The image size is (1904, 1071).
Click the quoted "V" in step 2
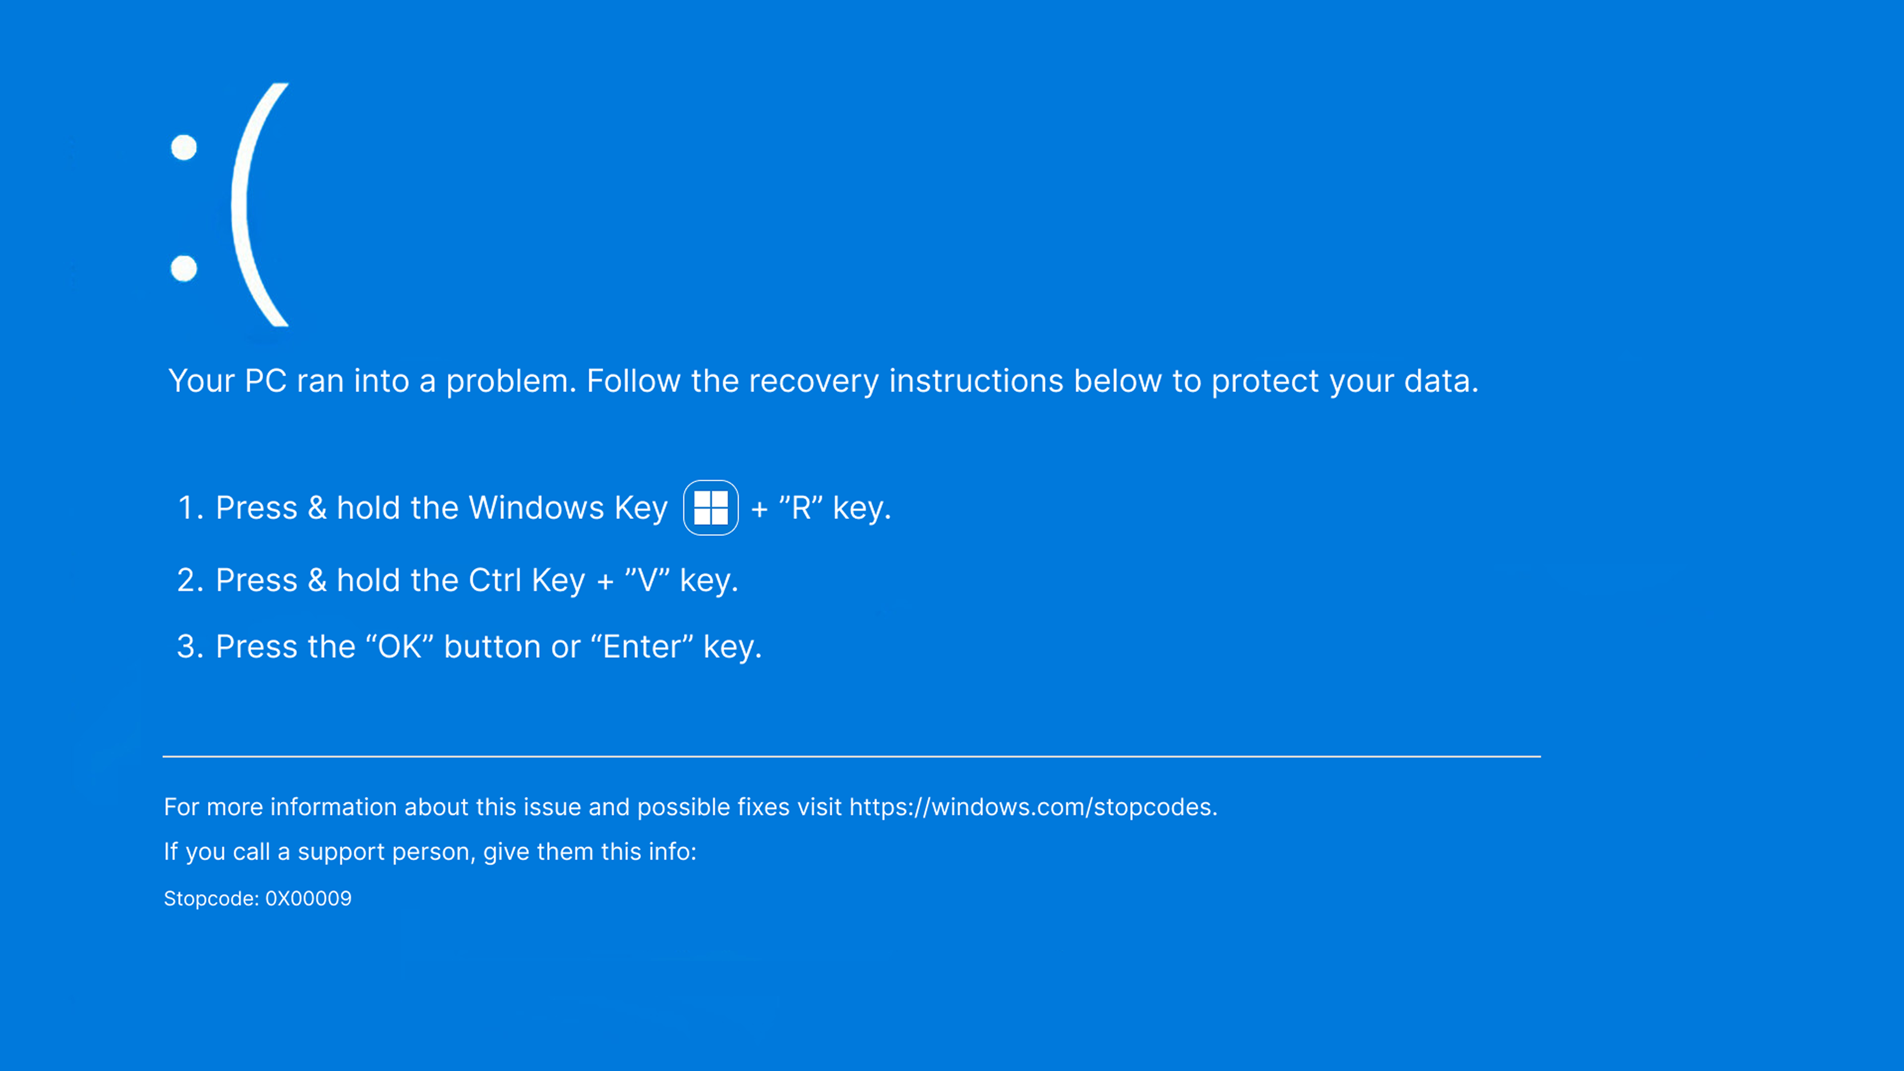point(647,581)
